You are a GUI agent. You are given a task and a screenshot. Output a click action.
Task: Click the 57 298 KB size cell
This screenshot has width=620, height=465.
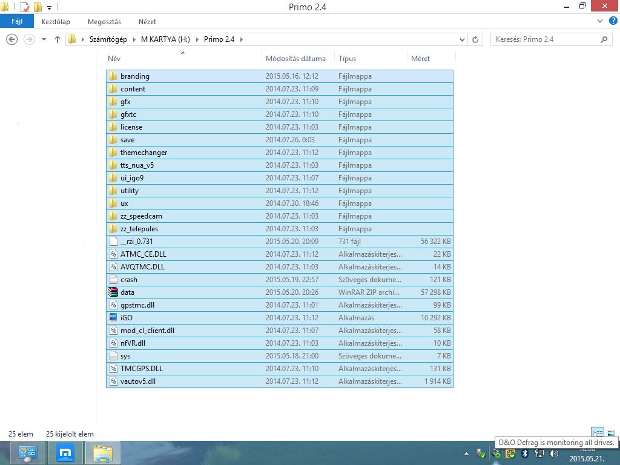point(436,292)
